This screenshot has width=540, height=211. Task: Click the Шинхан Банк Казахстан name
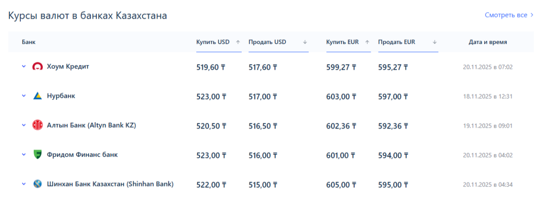pos(110,184)
